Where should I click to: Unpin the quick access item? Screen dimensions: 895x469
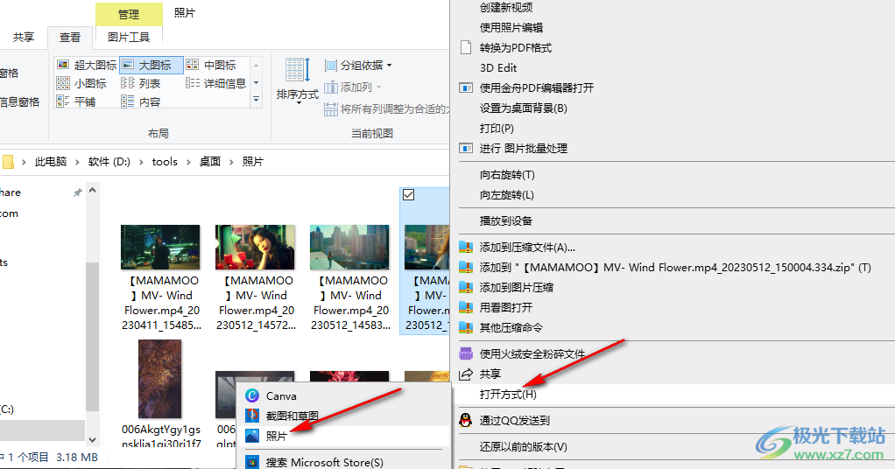pyautogui.click(x=78, y=192)
